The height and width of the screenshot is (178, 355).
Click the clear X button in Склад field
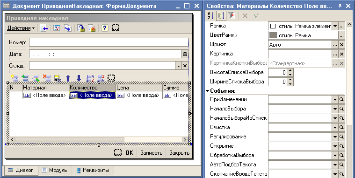click(185, 66)
